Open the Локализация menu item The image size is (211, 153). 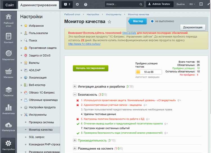[38, 78]
